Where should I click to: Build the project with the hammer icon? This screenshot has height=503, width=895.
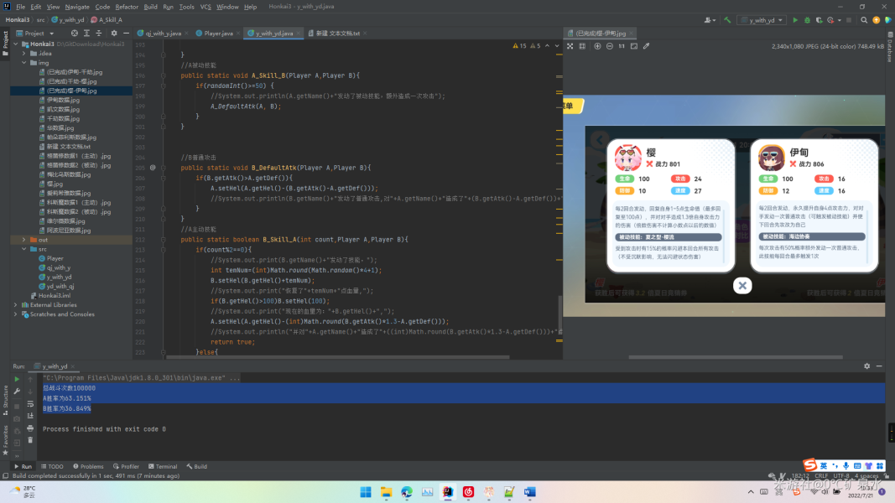coord(727,20)
